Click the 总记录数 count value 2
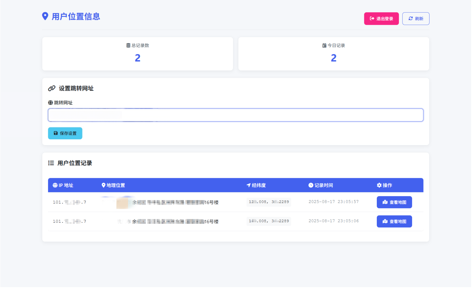This screenshot has height=289, width=473. 138,58
